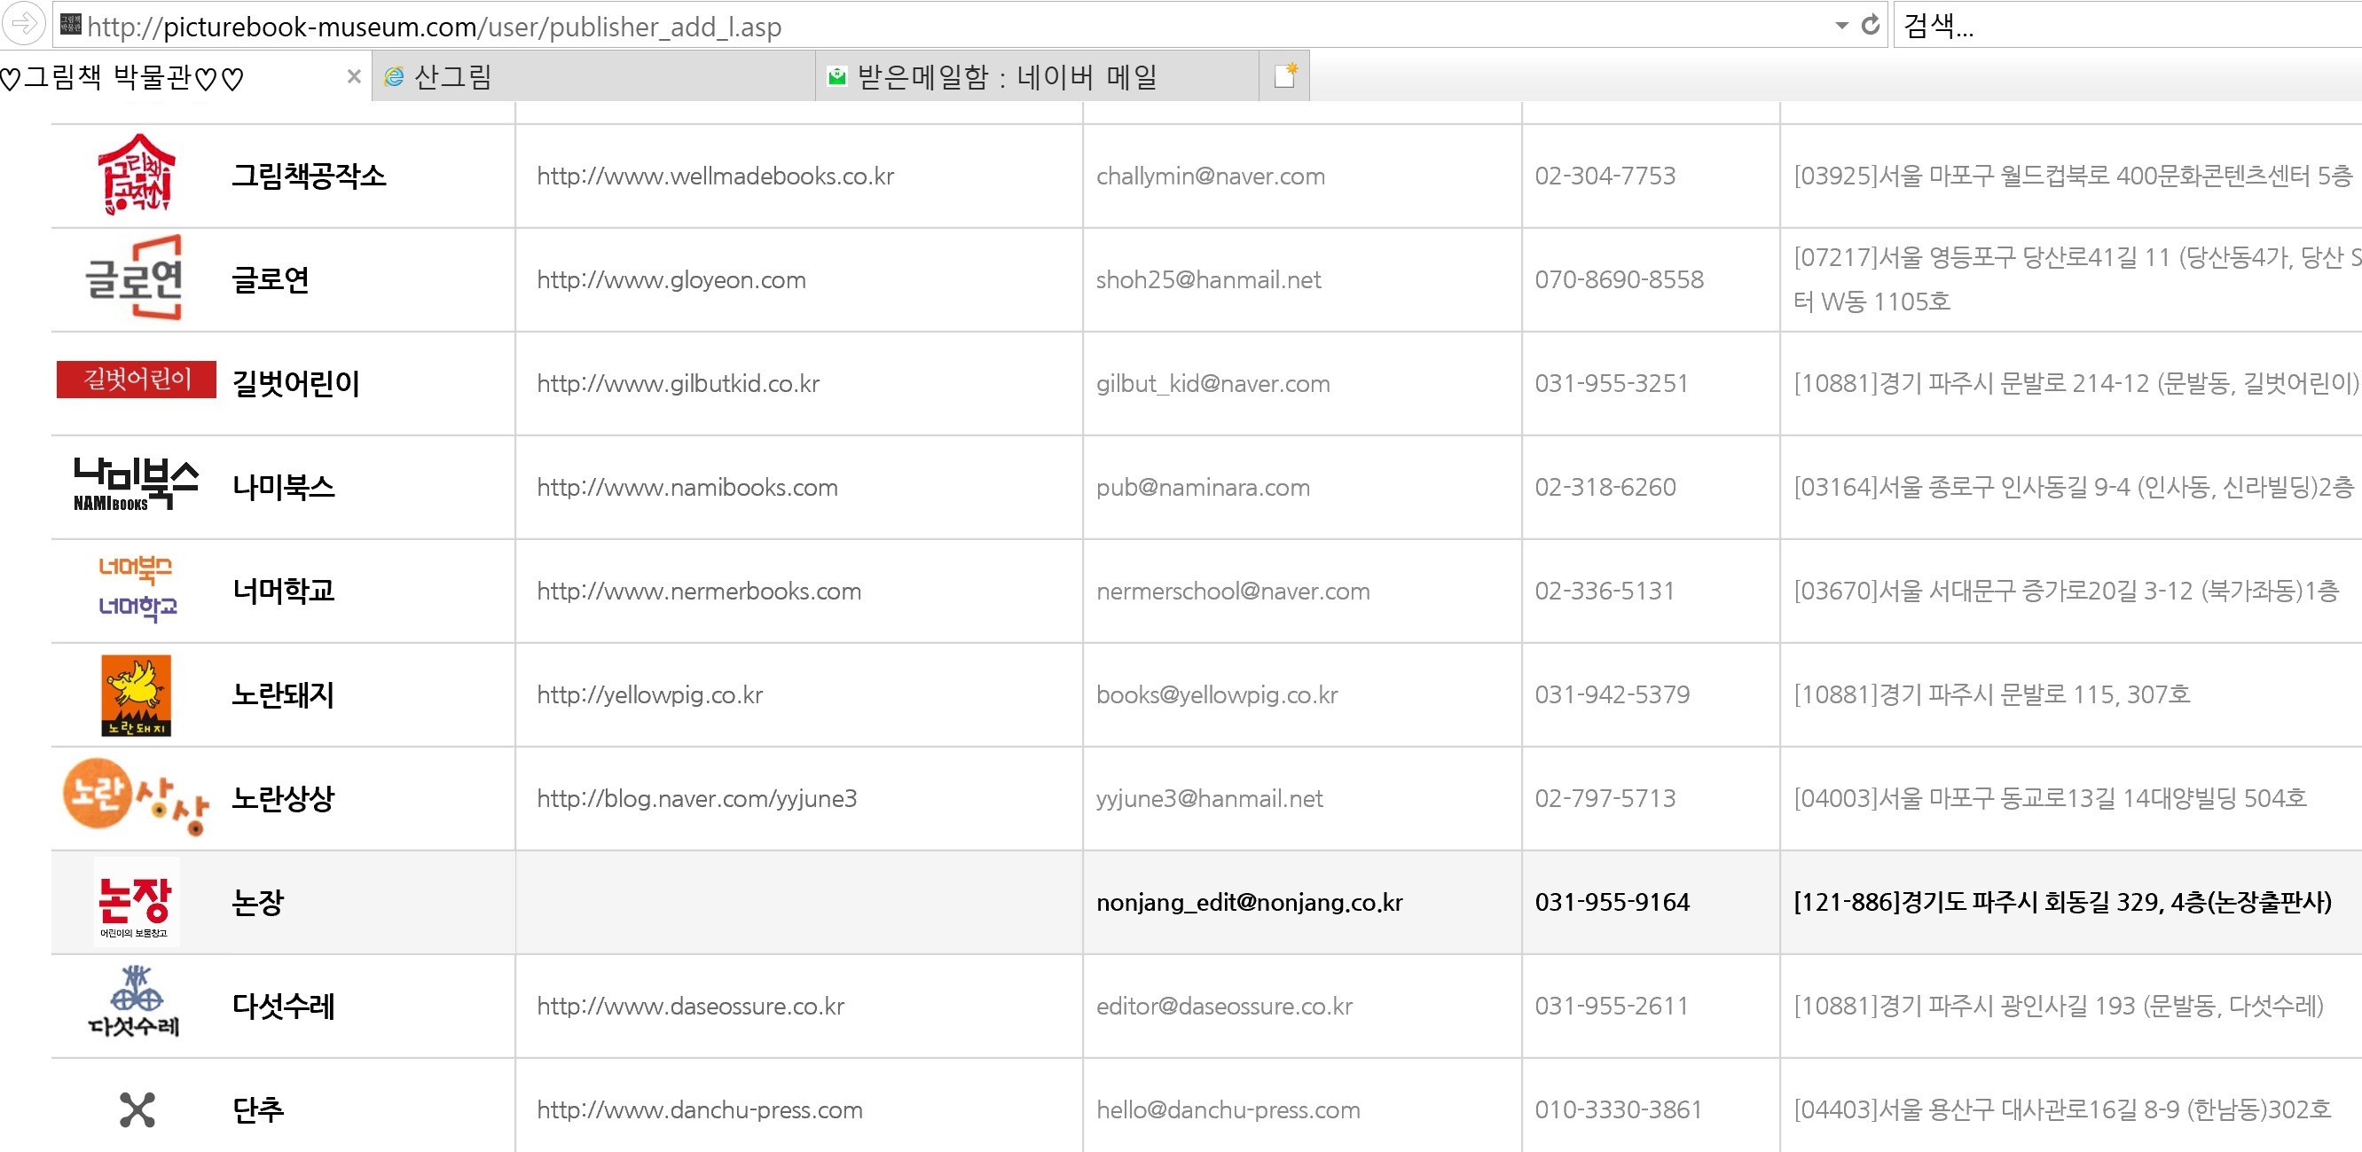Viewport: 2362px width, 1152px height.
Task: Click phone number 070-8690-8558
Action: tap(1620, 278)
